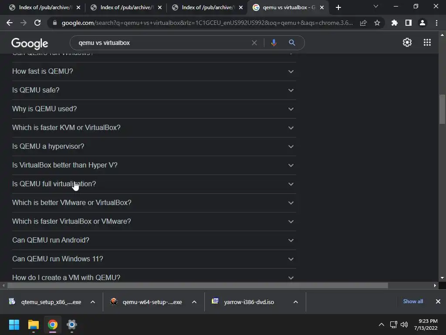
Task: Switch to the second Index of /pub/archive tab
Action: (x=126, y=7)
